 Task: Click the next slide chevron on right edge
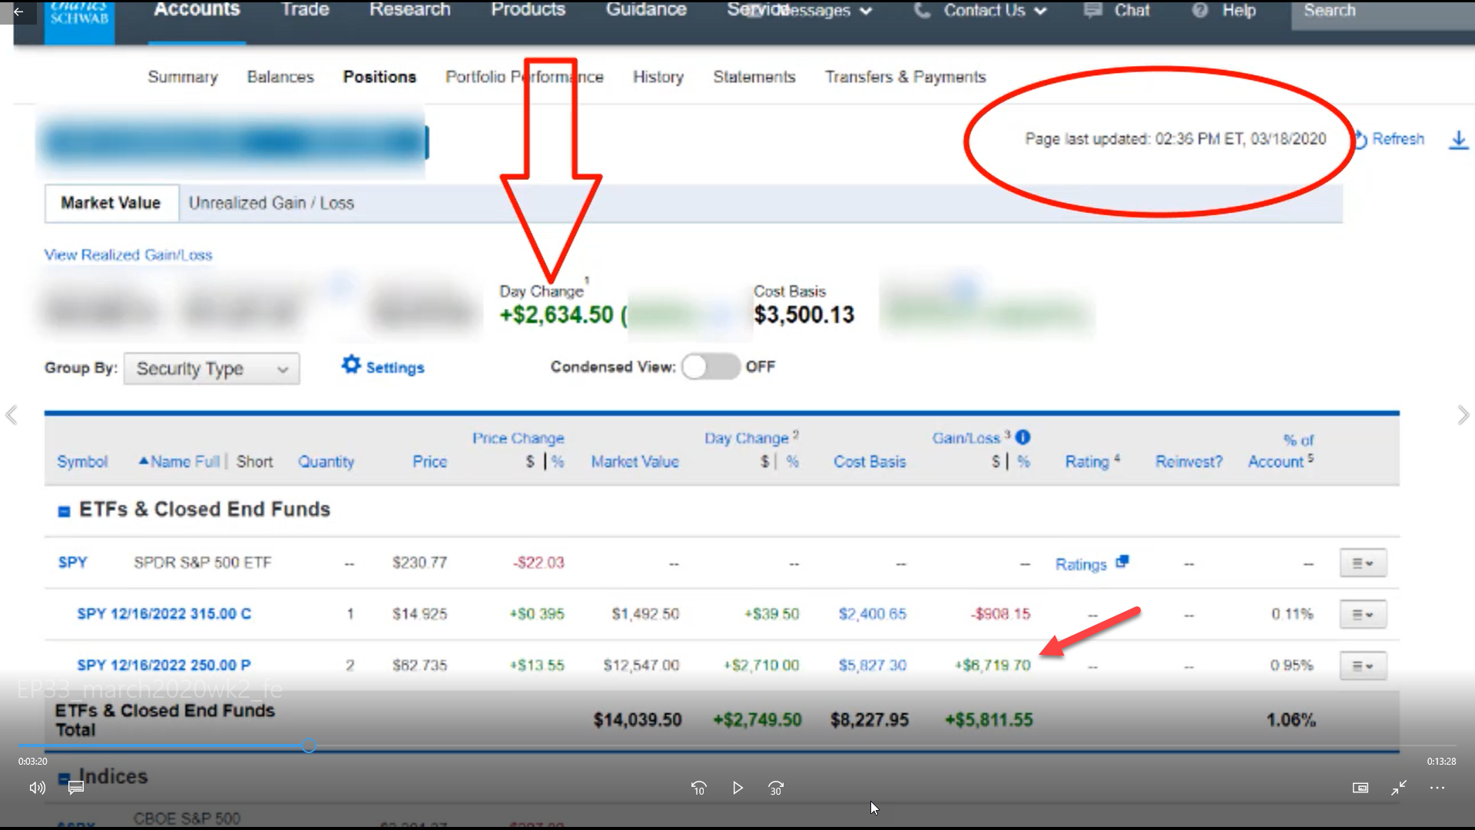[x=1463, y=415]
